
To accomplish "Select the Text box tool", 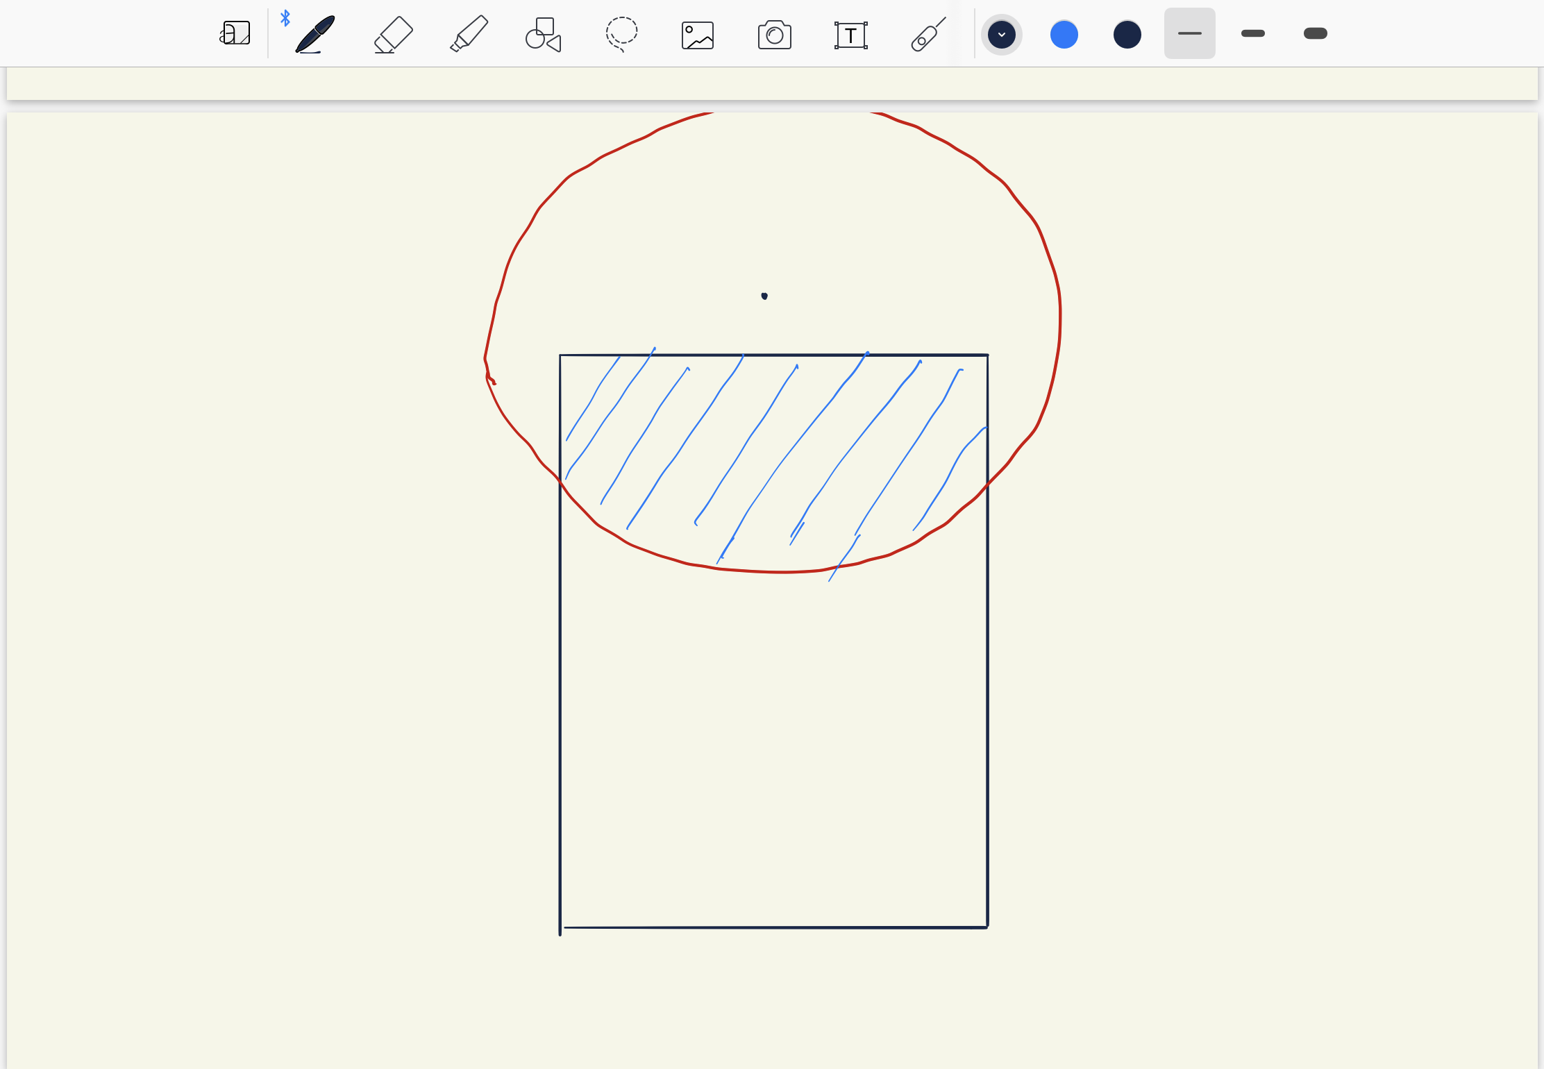I will click(850, 33).
